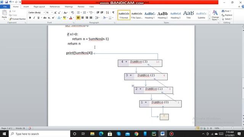244x137 pixels.
Task: Open the Font size dropdown
Action: tap(52, 13)
